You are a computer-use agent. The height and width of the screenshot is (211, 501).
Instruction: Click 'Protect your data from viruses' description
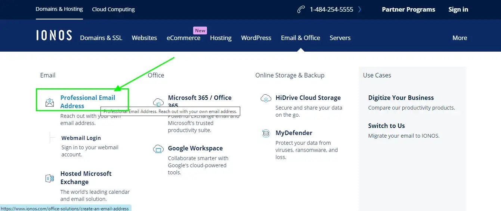point(307,150)
